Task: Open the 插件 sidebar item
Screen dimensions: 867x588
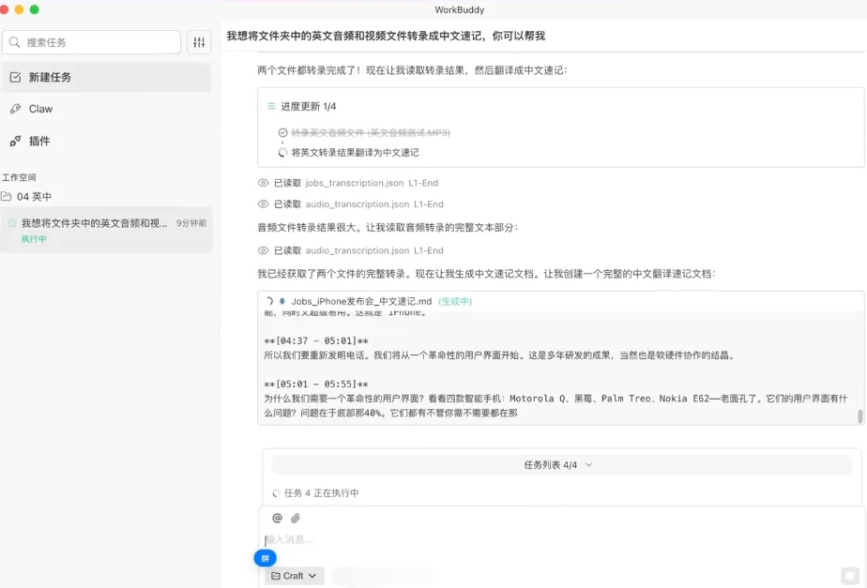Action: pyautogui.click(x=39, y=141)
